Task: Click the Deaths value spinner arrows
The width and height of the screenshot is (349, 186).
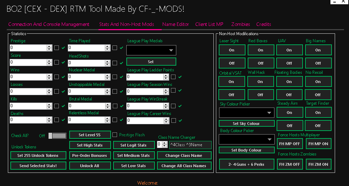Action: coord(49,120)
